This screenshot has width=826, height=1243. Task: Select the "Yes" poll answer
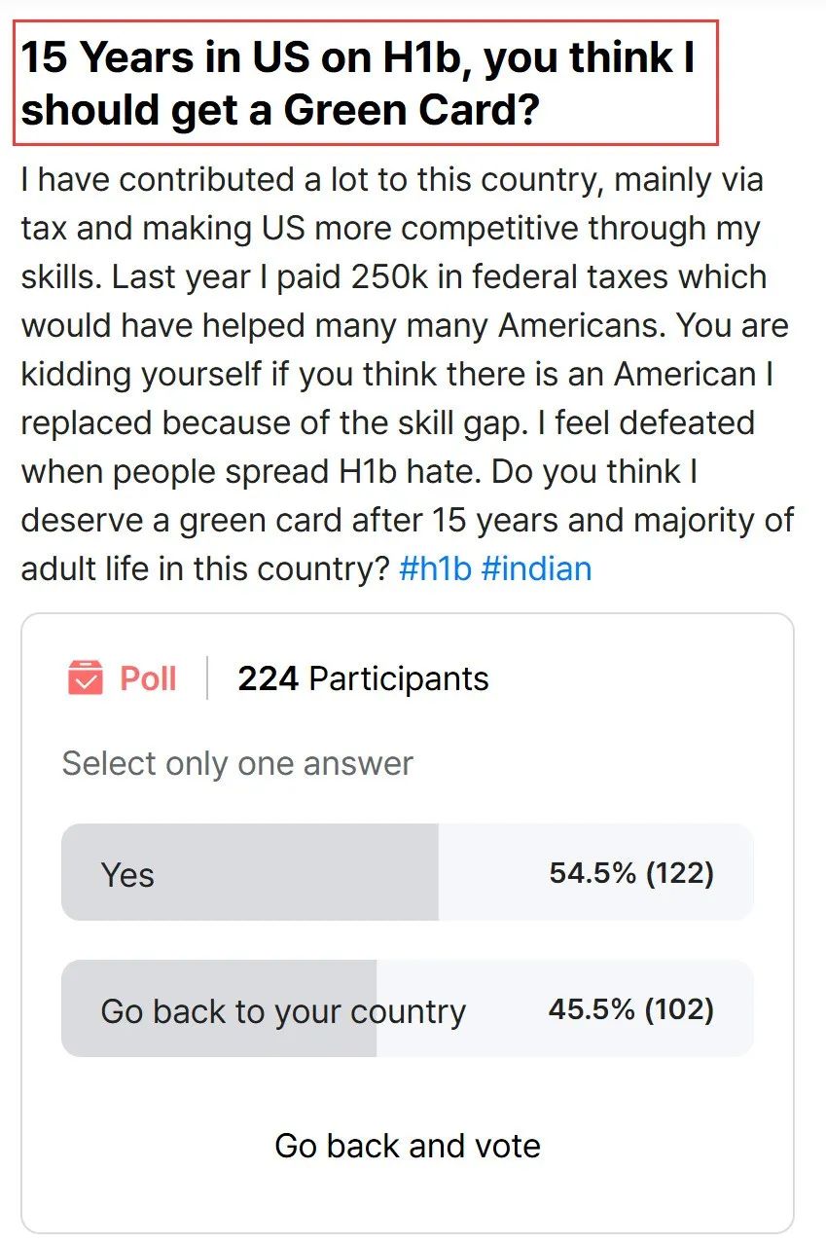point(407,872)
